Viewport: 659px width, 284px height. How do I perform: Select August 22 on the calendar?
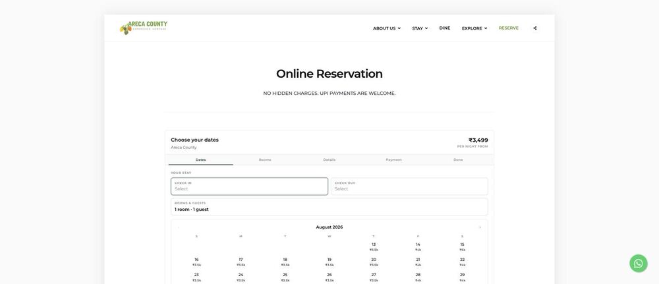(462, 262)
